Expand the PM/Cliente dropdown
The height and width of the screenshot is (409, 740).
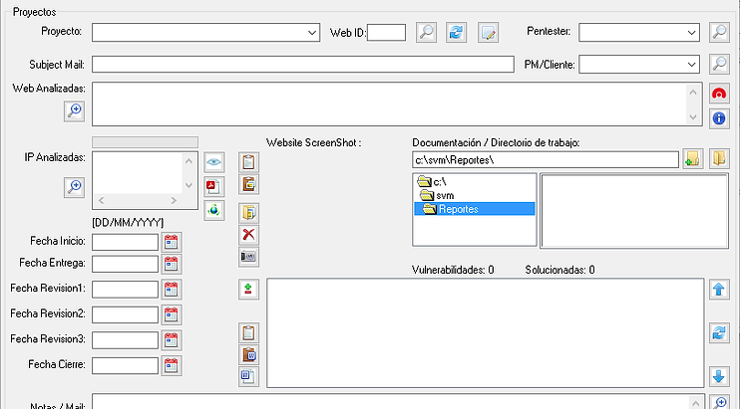point(691,64)
